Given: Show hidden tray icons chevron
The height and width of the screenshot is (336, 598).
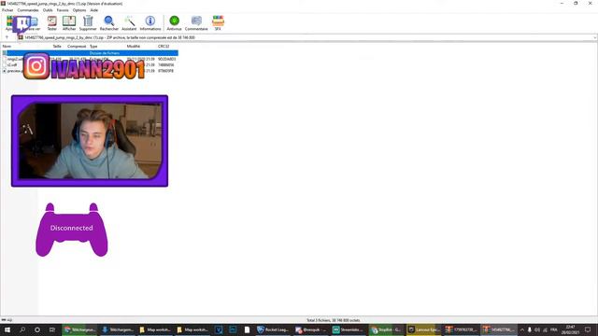Looking at the screenshot, I should point(522,329).
